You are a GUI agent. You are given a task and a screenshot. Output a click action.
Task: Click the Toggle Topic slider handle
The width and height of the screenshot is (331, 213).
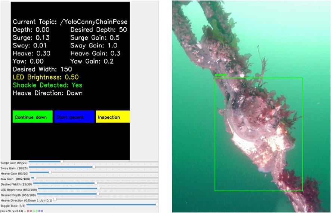(157, 205)
